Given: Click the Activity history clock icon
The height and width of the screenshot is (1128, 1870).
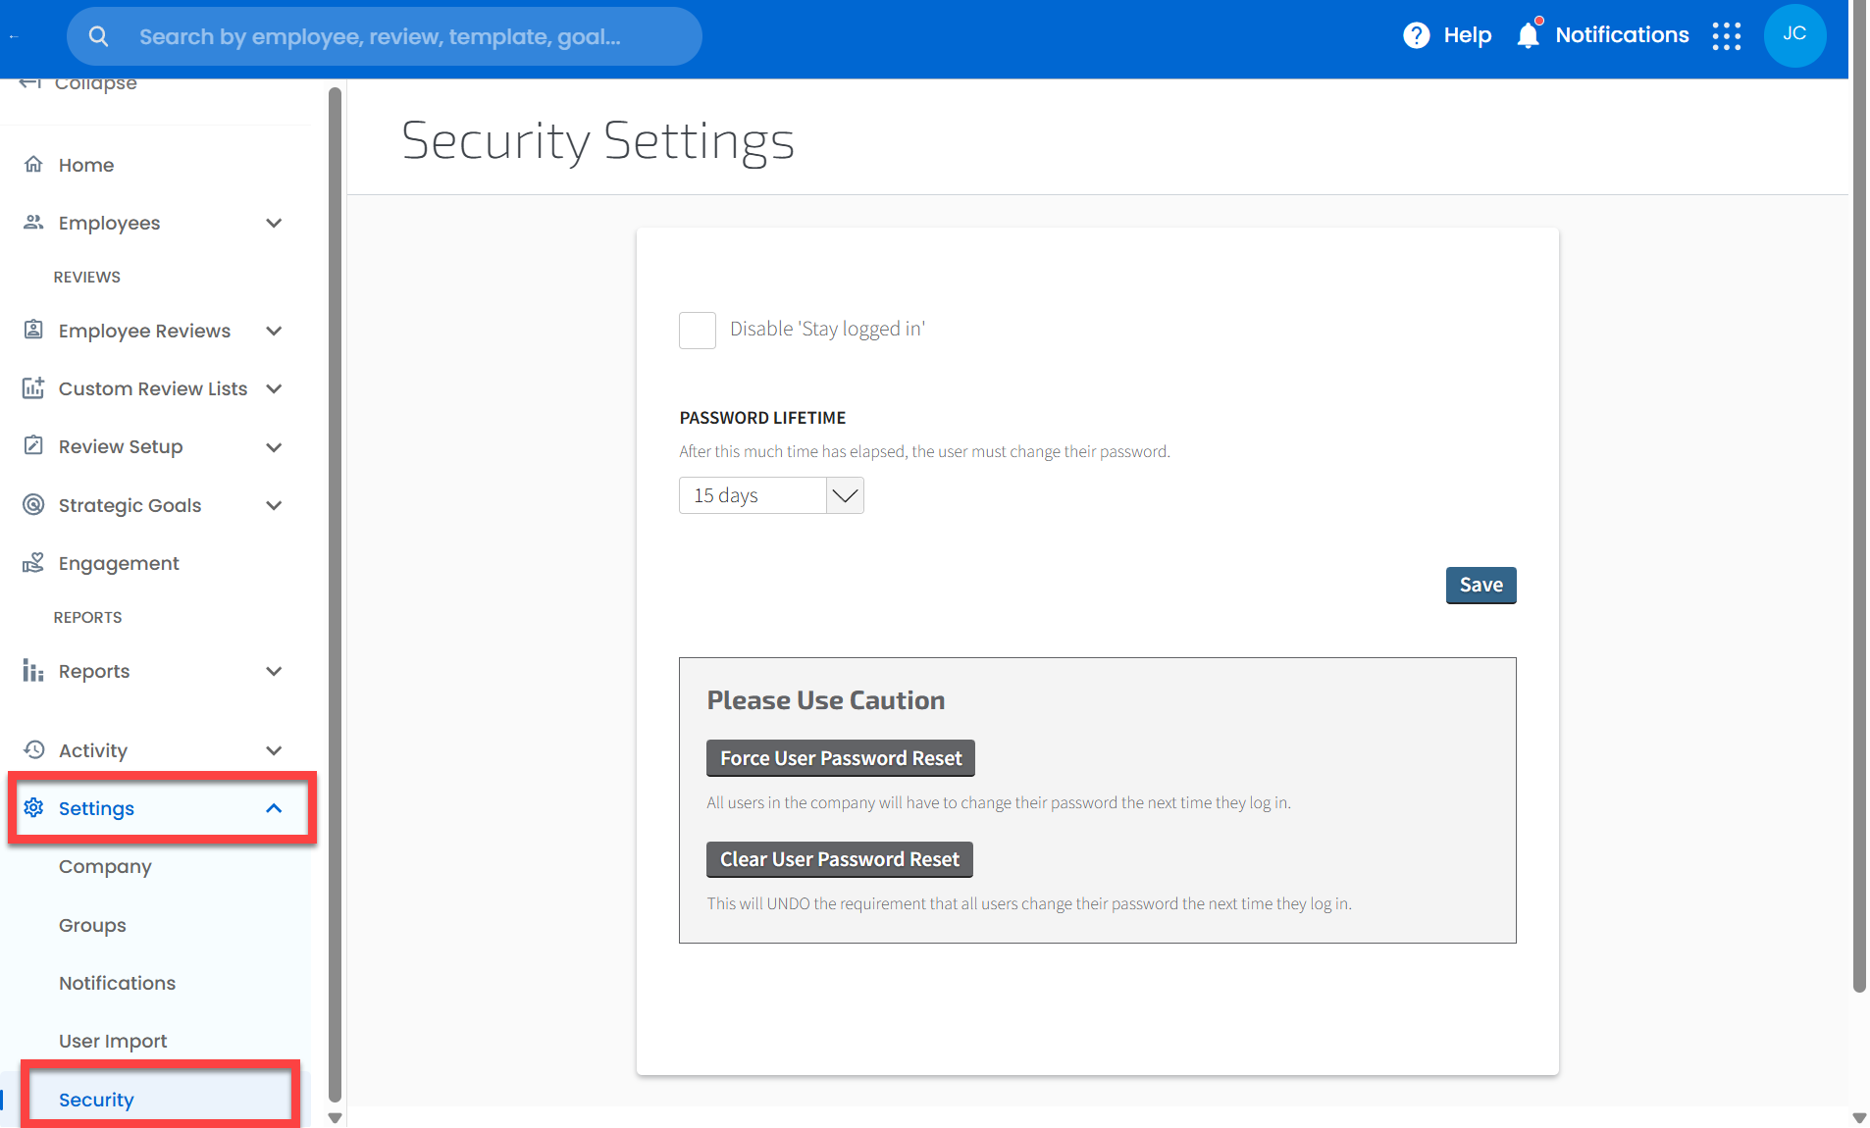Looking at the screenshot, I should click(x=33, y=750).
